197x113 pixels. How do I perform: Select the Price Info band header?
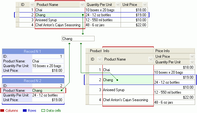[174, 51]
